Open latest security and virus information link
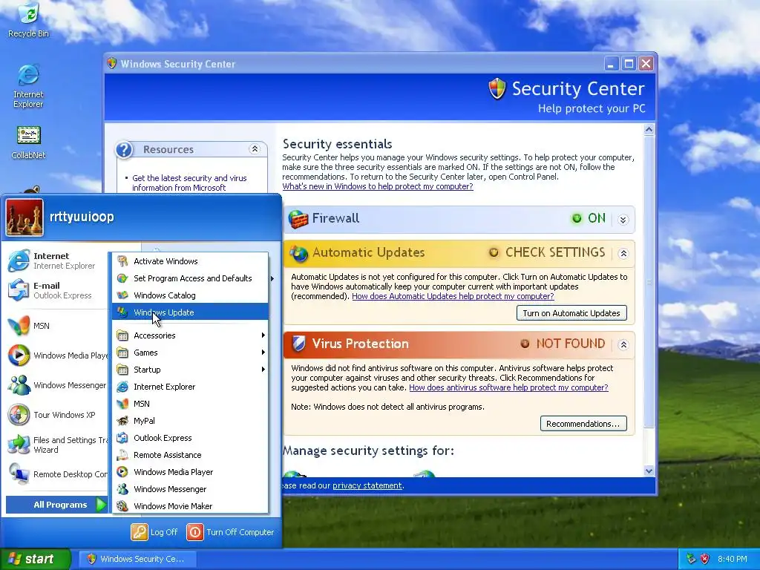Screen dimensions: 760x570 tap(189, 183)
